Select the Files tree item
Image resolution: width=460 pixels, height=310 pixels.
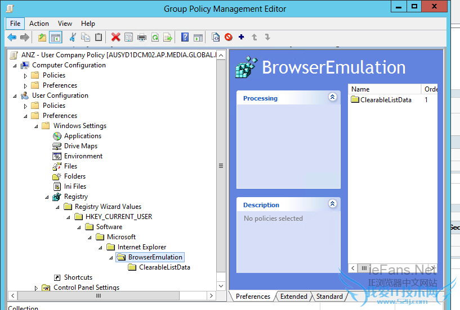tap(71, 166)
